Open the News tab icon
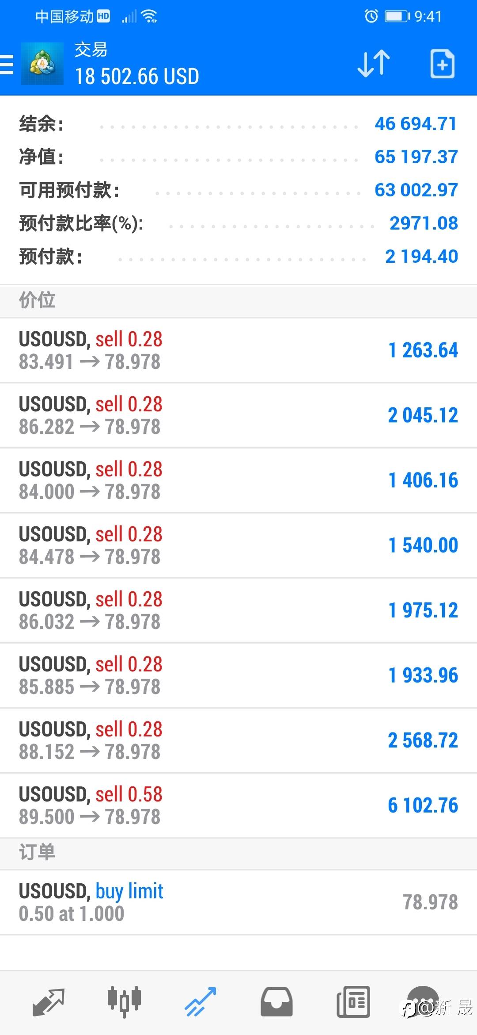The height and width of the screenshot is (1035, 477). point(353,1002)
